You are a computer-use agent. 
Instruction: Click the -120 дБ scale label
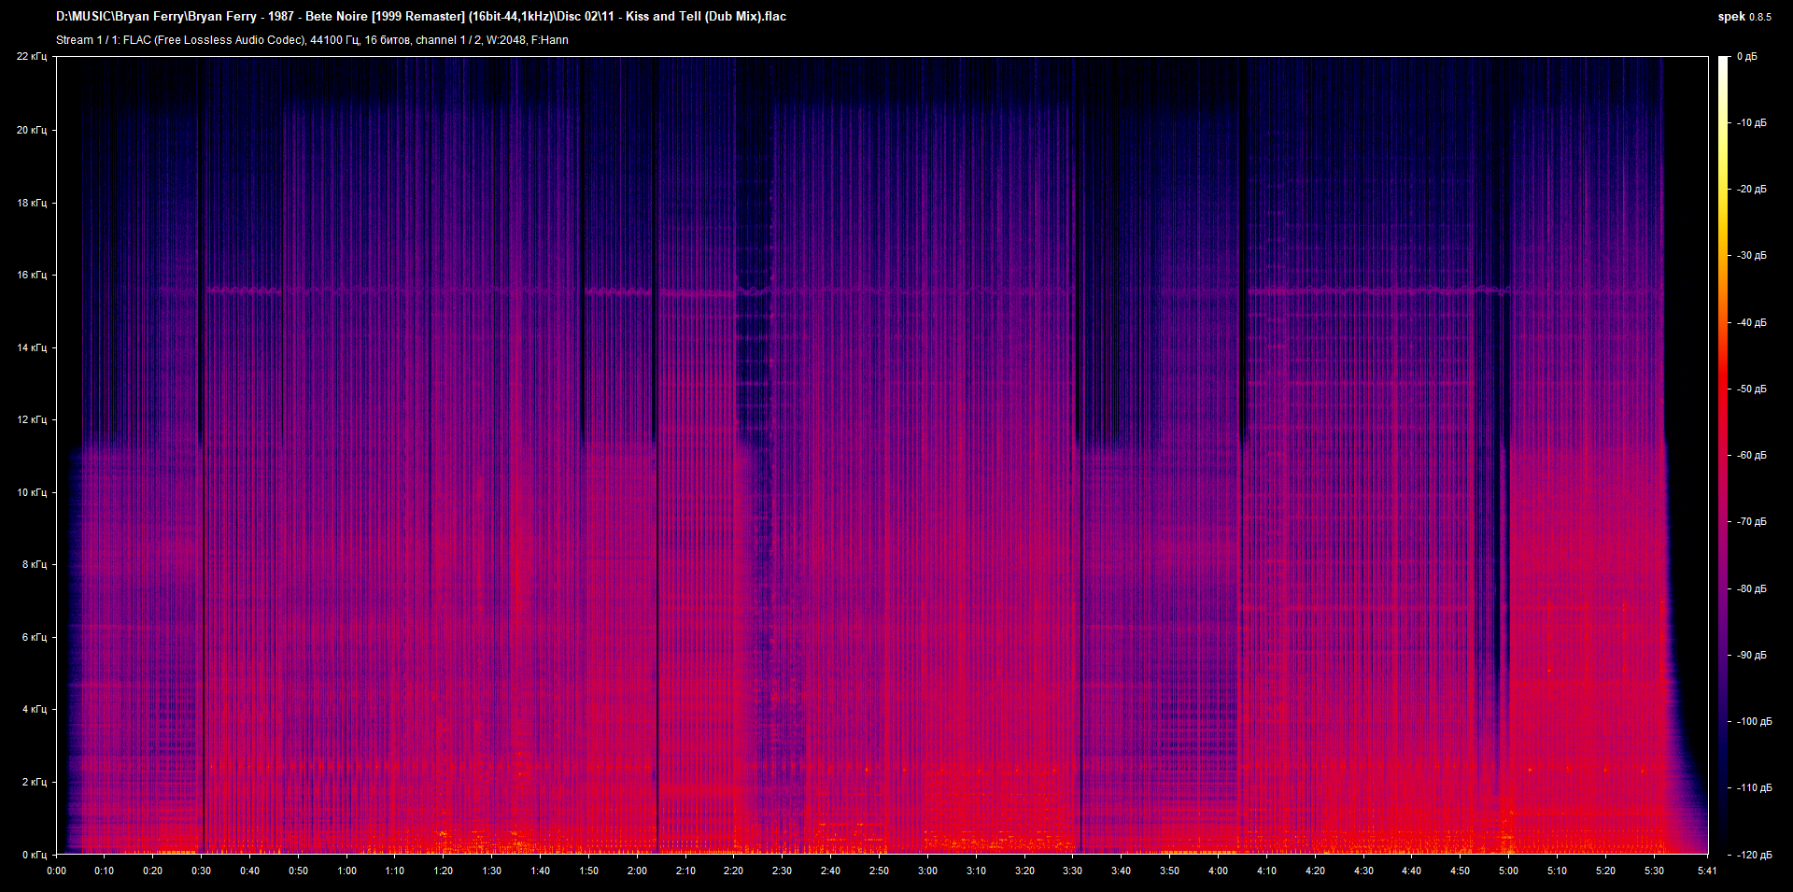(1754, 855)
